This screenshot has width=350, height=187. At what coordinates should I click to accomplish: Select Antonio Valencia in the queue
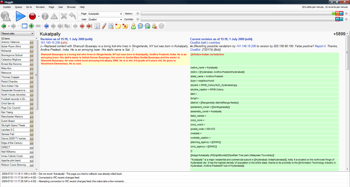17,42
